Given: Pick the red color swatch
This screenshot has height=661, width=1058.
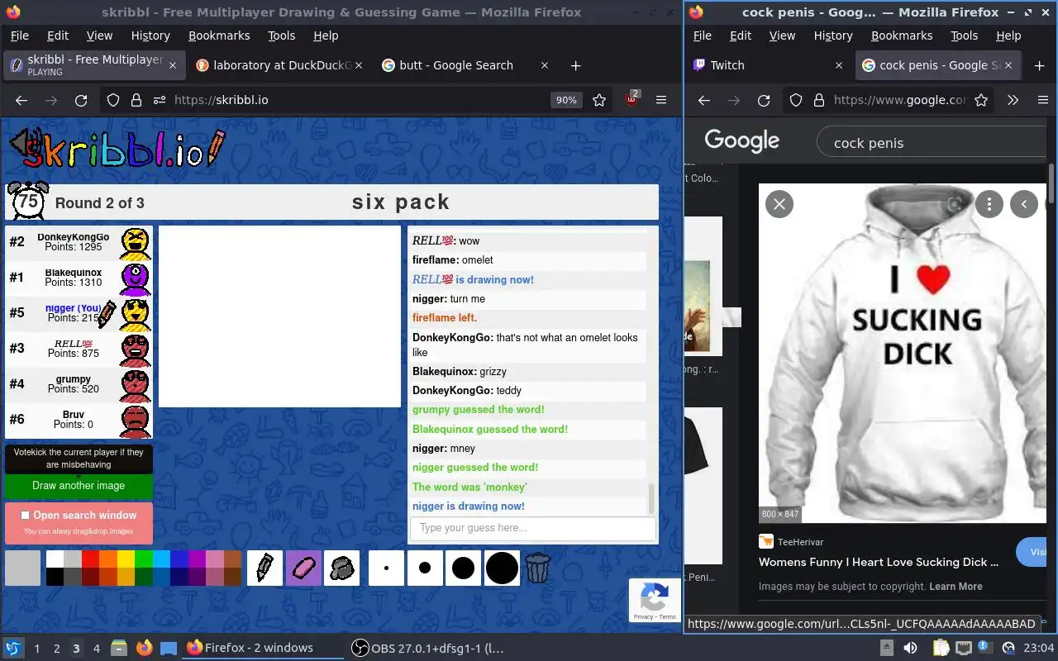Looking at the screenshot, I should [90, 559].
